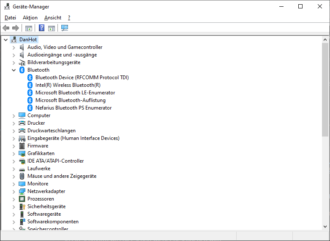Expand the Computer category
This screenshot has width=330, height=241.
click(14, 116)
